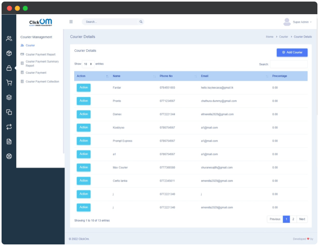319x246 pixels.
Task: Open Action dropdown for Pronto
Action: pos(84,101)
